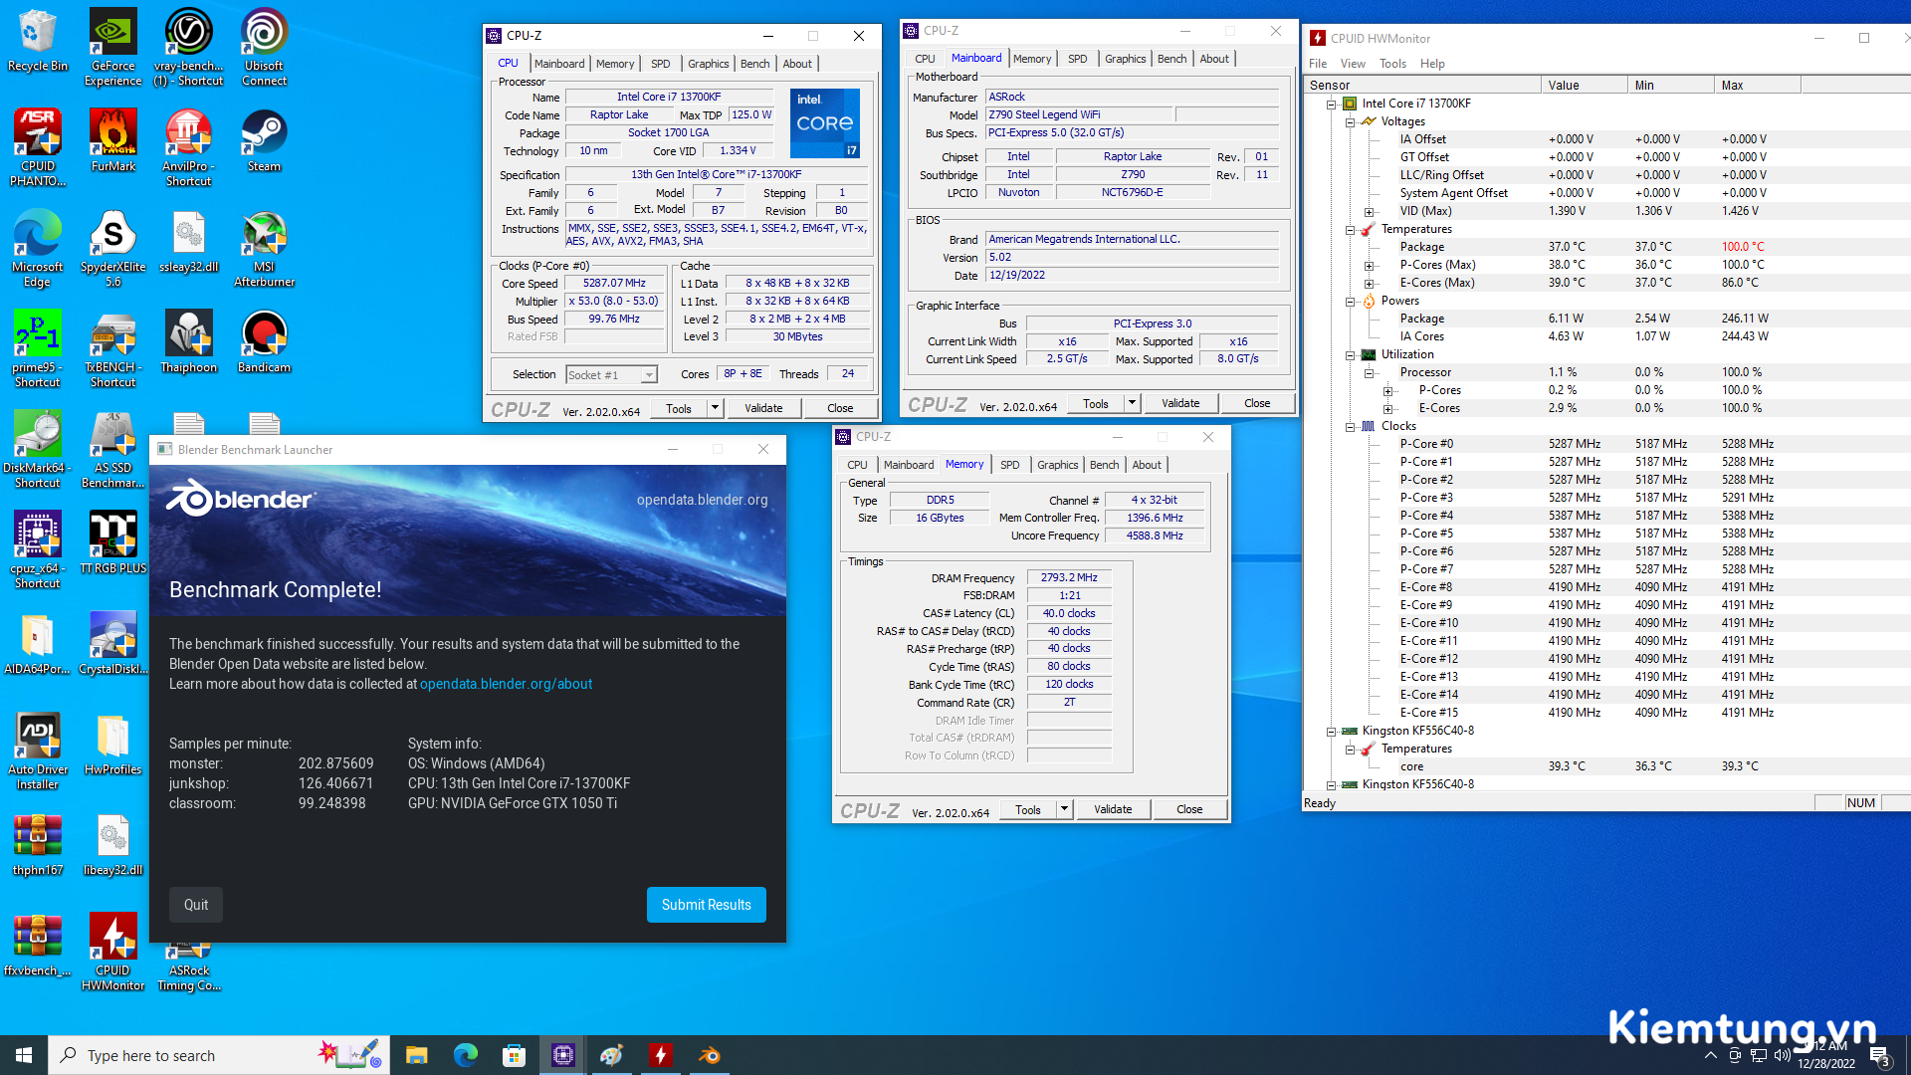Select the Thaiphoon desktop icon

pyautogui.click(x=188, y=341)
